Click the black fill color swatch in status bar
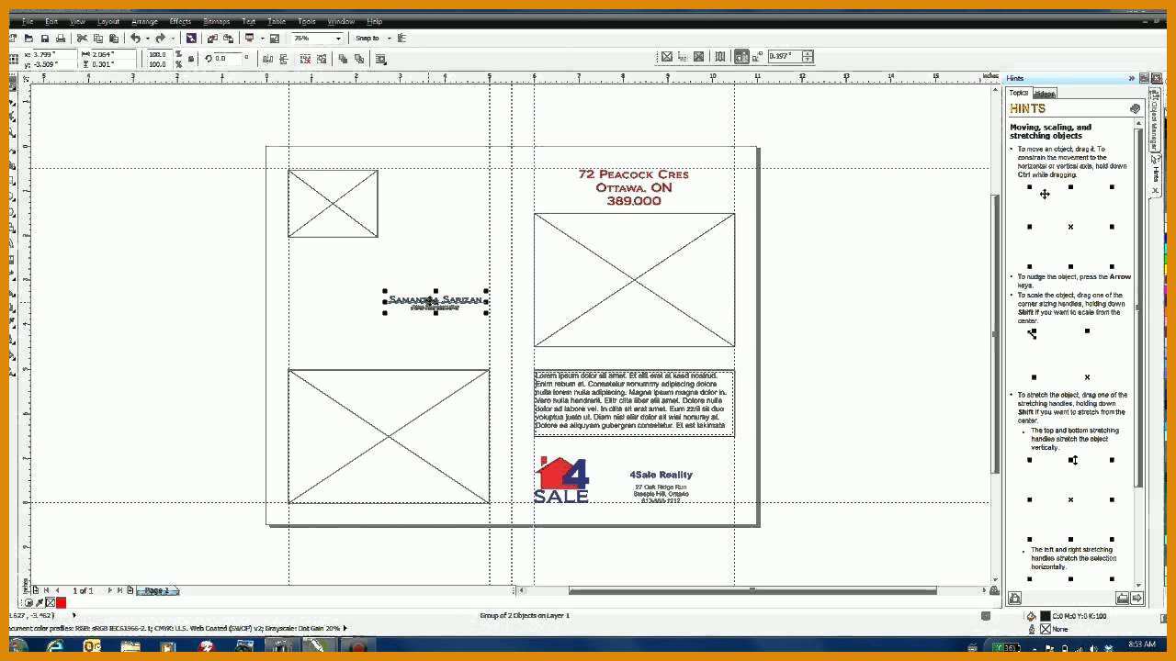This screenshot has height=661, width=1176. pos(1045,616)
